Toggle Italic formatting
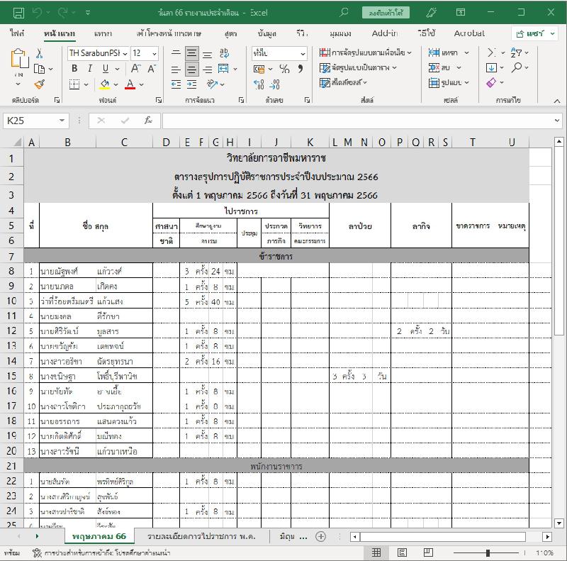Image resolution: width=567 pixels, height=561 pixels. click(x=90, y=69)
